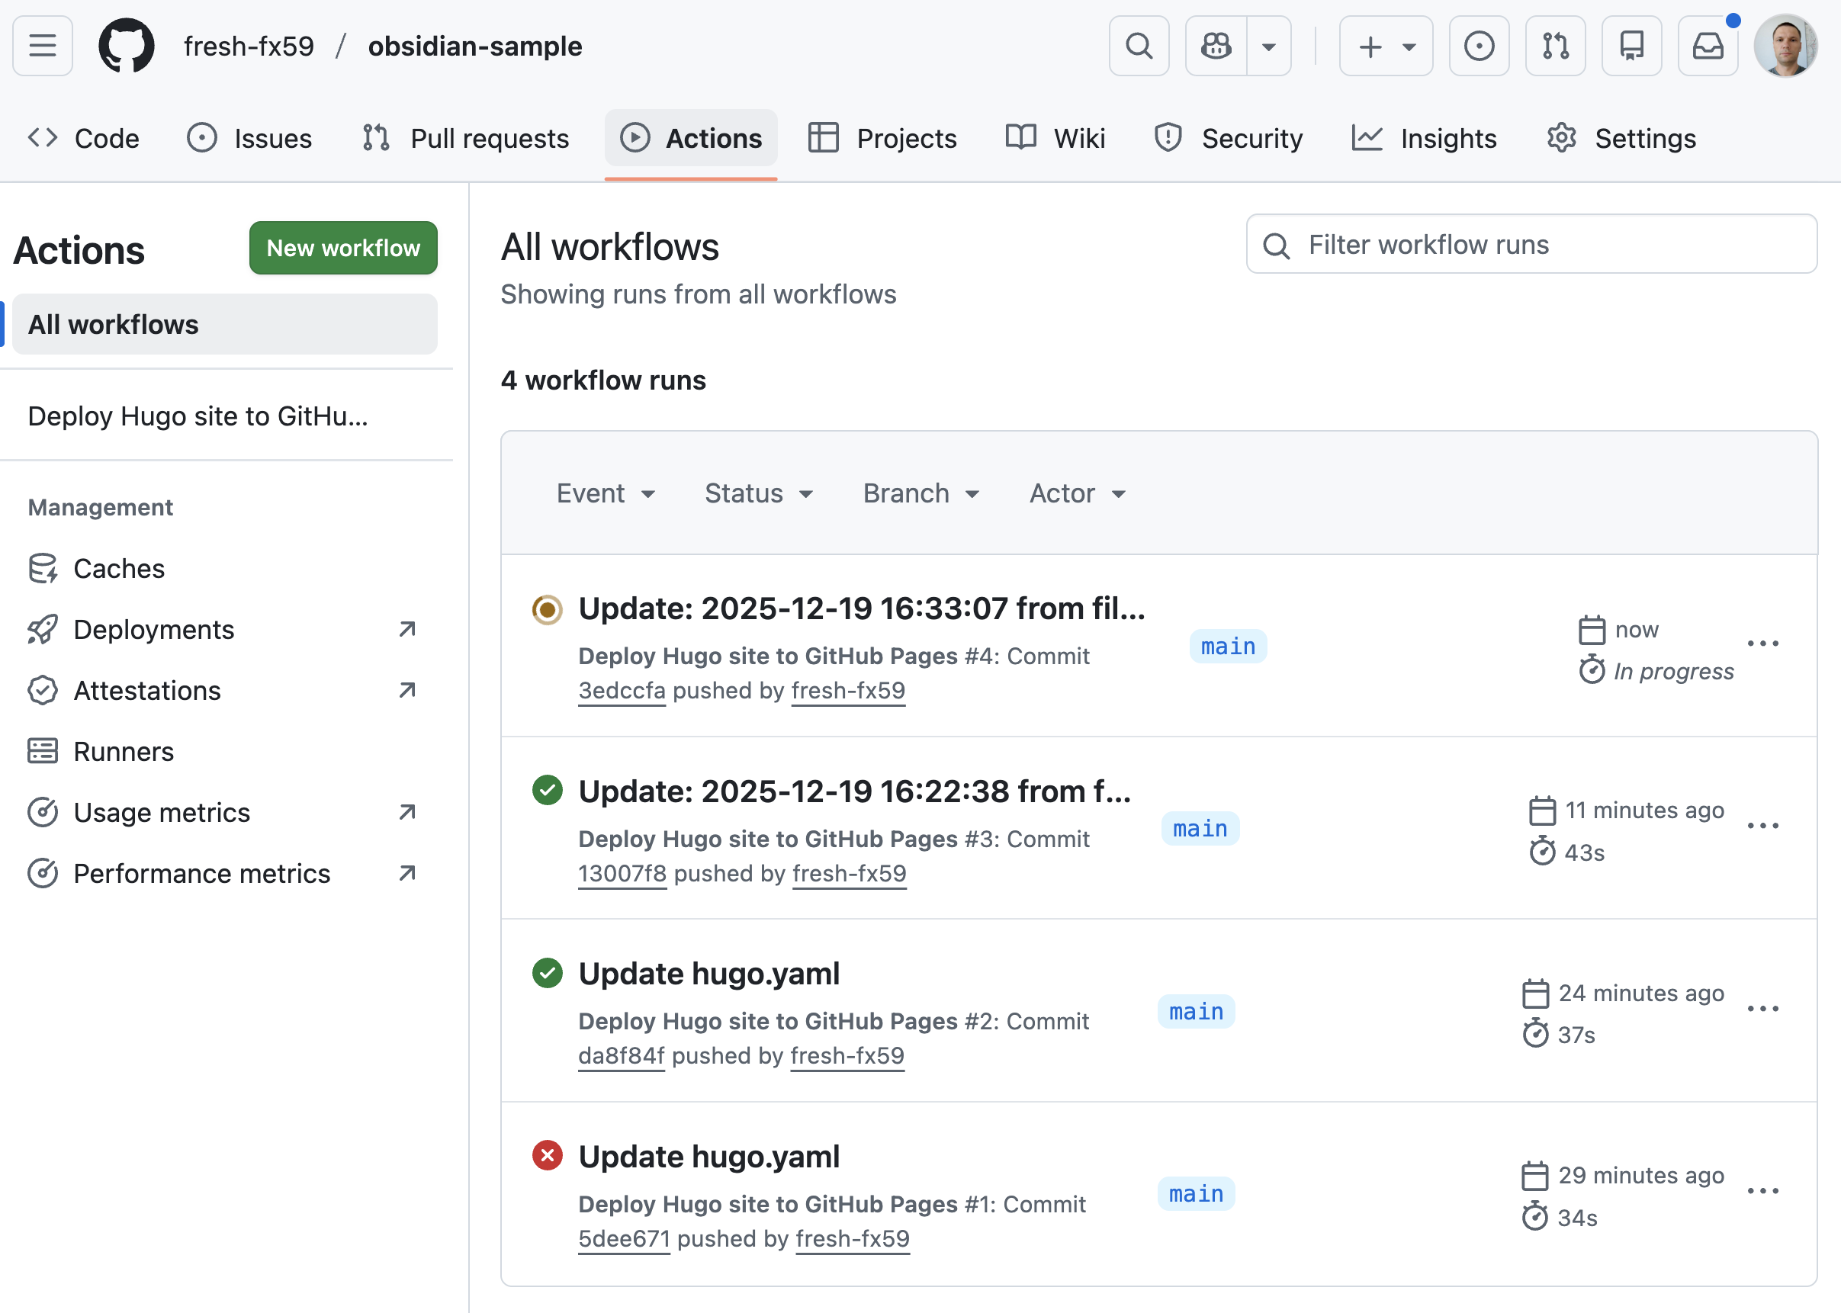The image size is (1841, 1313).
Task: Open the hamburger navigation menu
Action: click(42, 46)
